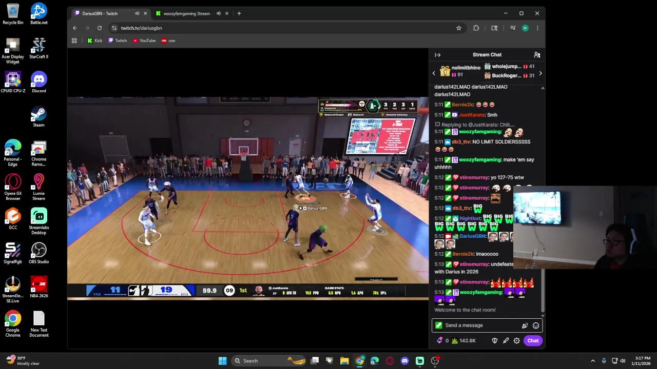Image resolution: width=657 pixels, height=369 pixels.
Task: Open the weather widget showing 30°F
Action: [22, 361]
